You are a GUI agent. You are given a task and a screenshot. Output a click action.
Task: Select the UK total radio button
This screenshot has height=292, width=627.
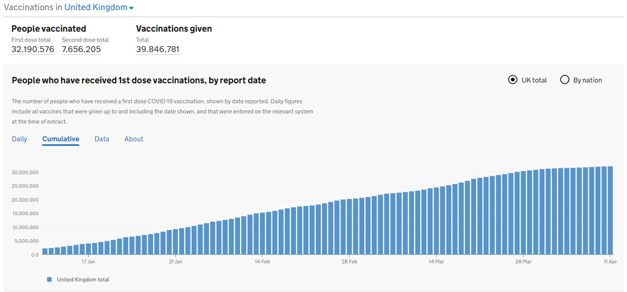(513, 80)
